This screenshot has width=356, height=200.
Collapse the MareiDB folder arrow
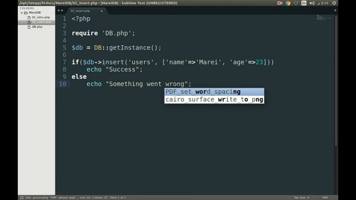[x=22, y=13]
